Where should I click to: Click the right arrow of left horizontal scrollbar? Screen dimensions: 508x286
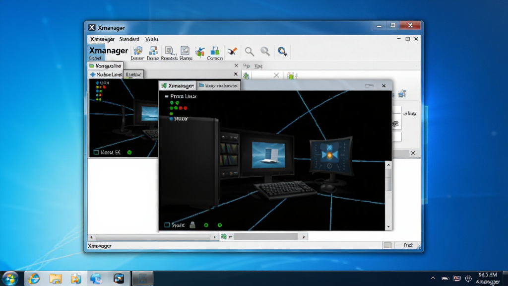[x=214, y=237]
